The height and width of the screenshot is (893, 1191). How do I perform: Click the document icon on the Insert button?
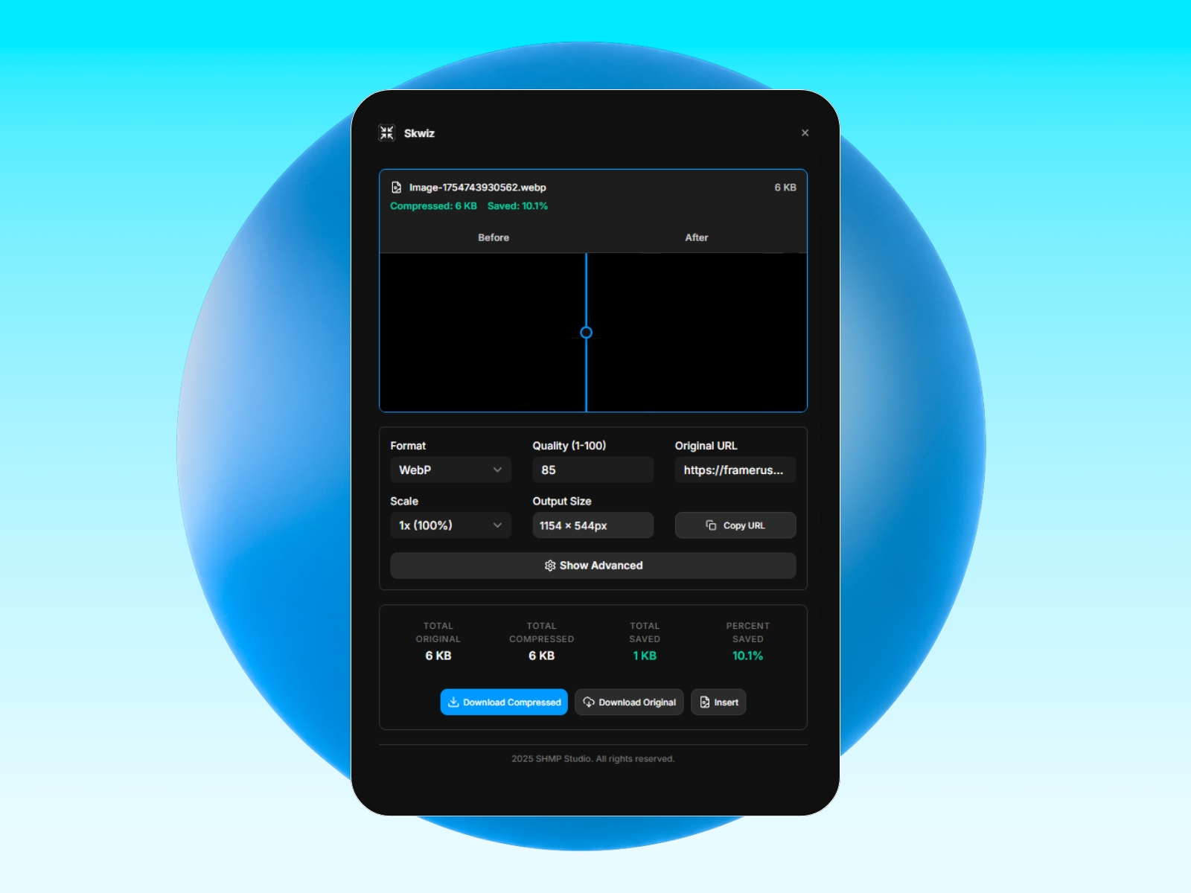(704, 702)
